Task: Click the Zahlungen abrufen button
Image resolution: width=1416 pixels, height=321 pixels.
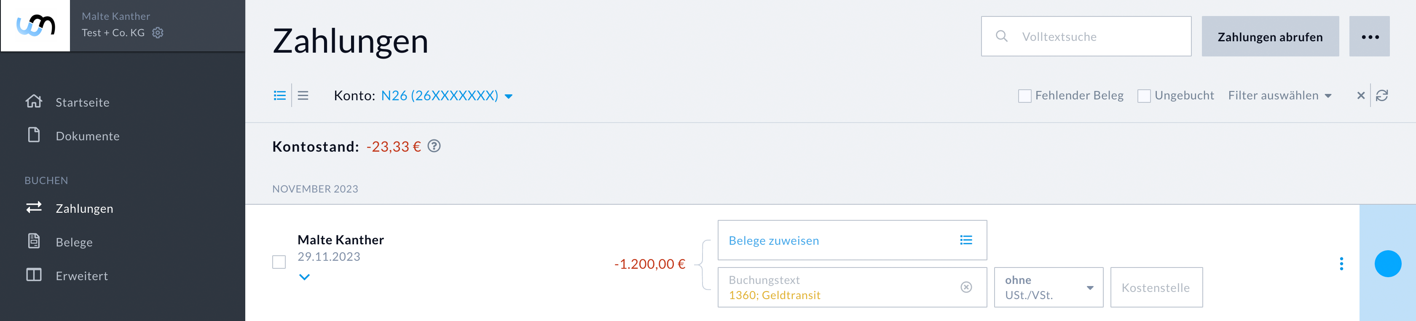Action: [1270, 36]
